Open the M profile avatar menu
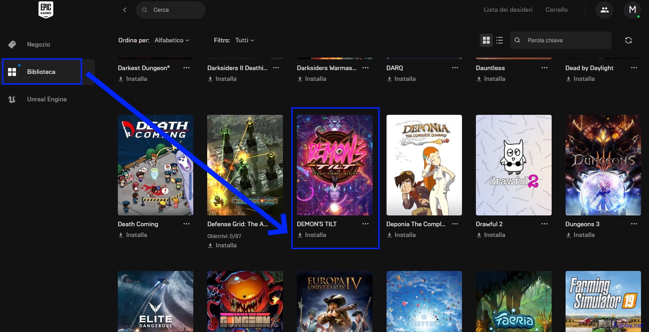649x332 pixels. [x=632, y=10]
